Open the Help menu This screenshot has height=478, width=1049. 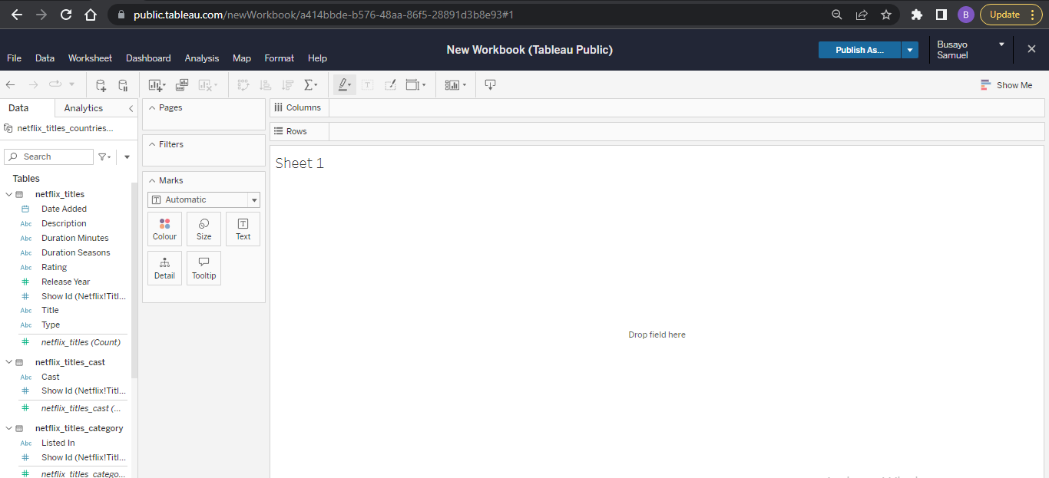[x=317, y=58]
